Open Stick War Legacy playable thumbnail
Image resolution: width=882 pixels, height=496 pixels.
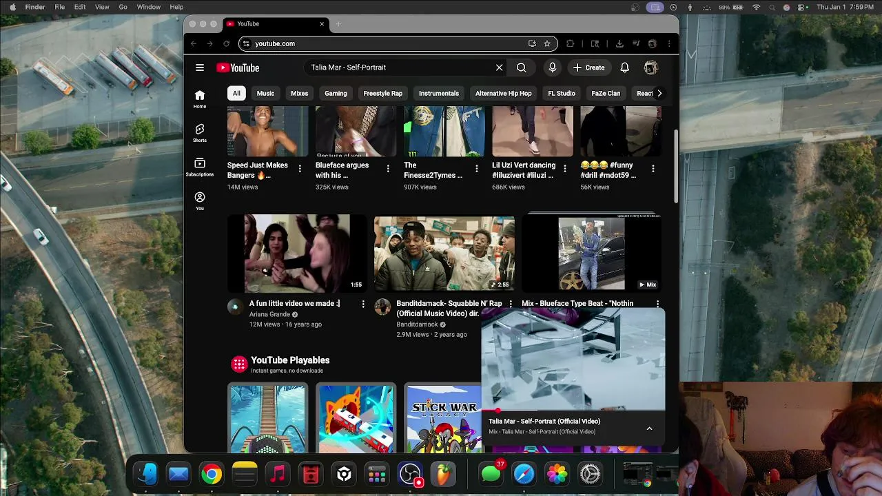coord(444,417)
